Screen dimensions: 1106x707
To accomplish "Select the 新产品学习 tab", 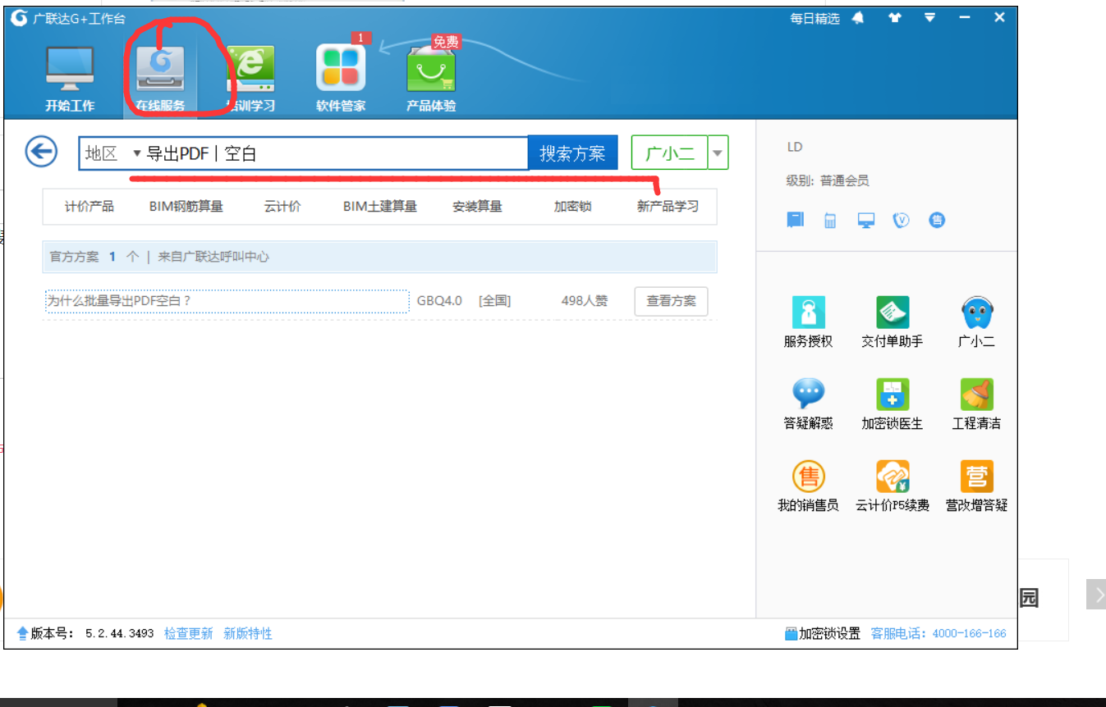I will tap(668, 207).
